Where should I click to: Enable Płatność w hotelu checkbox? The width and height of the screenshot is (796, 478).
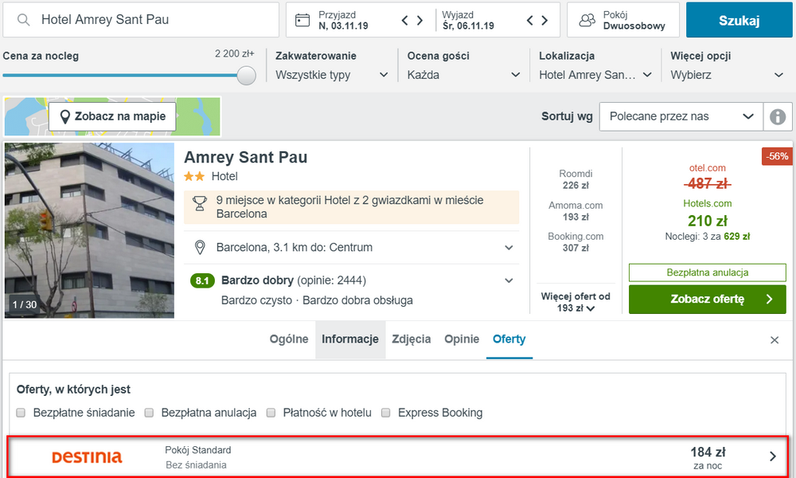(x=271, y=413)
